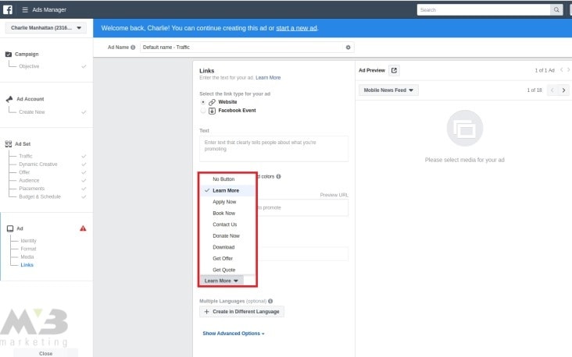Open the hamburger menu next to Ads Manager

(x=25, y=10)
